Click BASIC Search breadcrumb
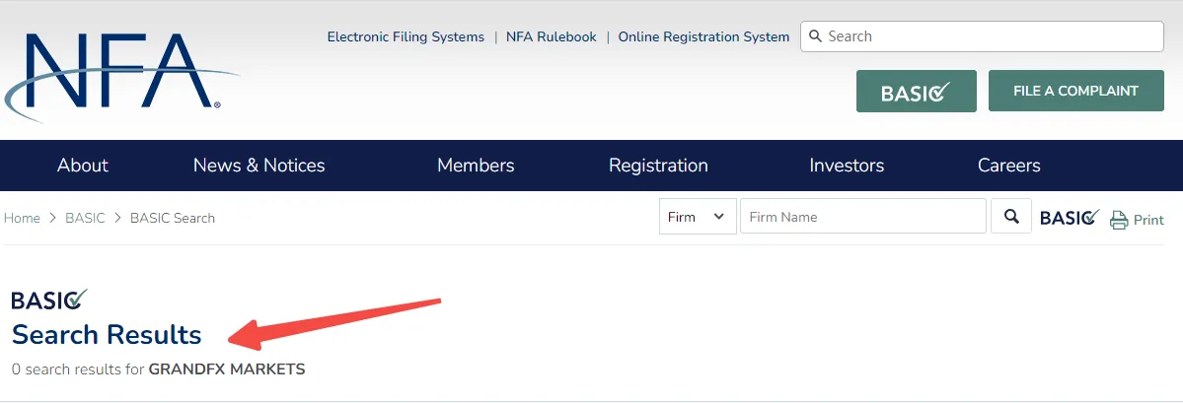This screenshot has width=1183, height=403. pyautogui.click(x=173, y=218)
